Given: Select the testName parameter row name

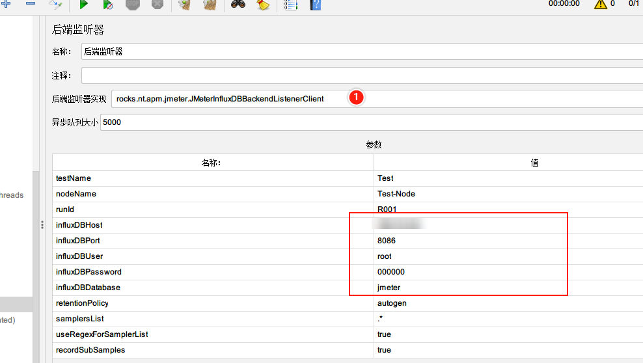Looking at the screenshot, I should click(213, 178).
